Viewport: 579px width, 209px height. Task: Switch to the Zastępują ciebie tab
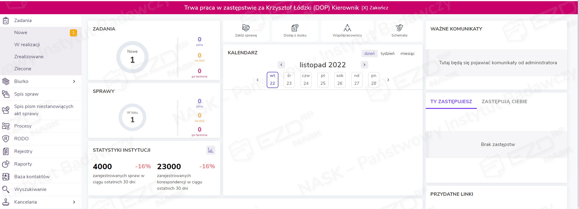(x=504, y=102)
